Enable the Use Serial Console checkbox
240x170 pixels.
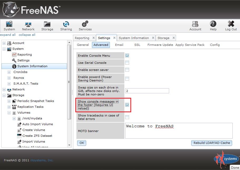(x=127, y=63)
